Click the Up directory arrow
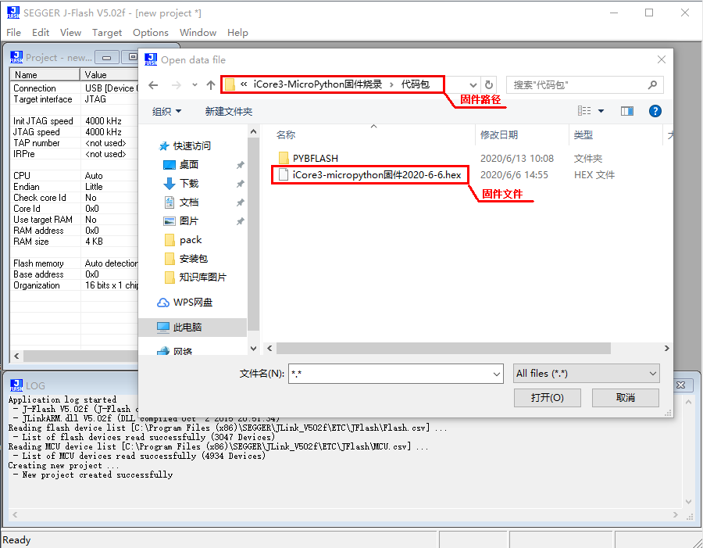Image resolution: width=703 pixels, height=548 pixels. [x=210, y=84]
